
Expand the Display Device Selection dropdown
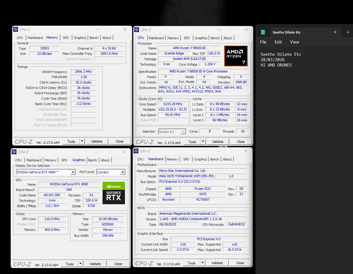click(x=73, y=172)
